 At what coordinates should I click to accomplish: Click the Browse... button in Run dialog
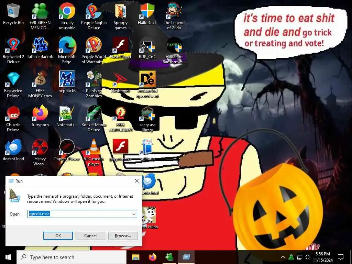(x=123, y=236)
